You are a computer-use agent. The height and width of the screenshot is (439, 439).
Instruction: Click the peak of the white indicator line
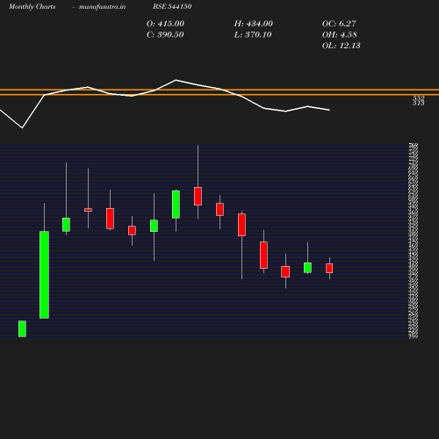pos(176,80)
